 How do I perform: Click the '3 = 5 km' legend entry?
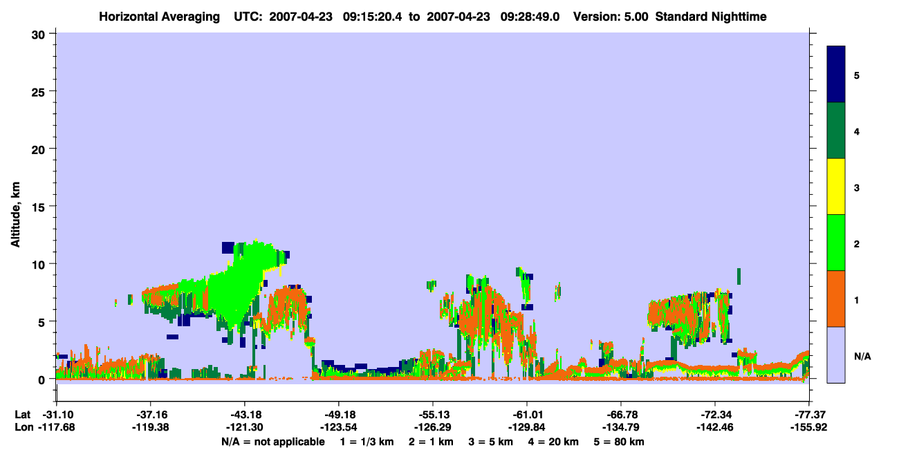pyautogui.click(x=491, y=442)
